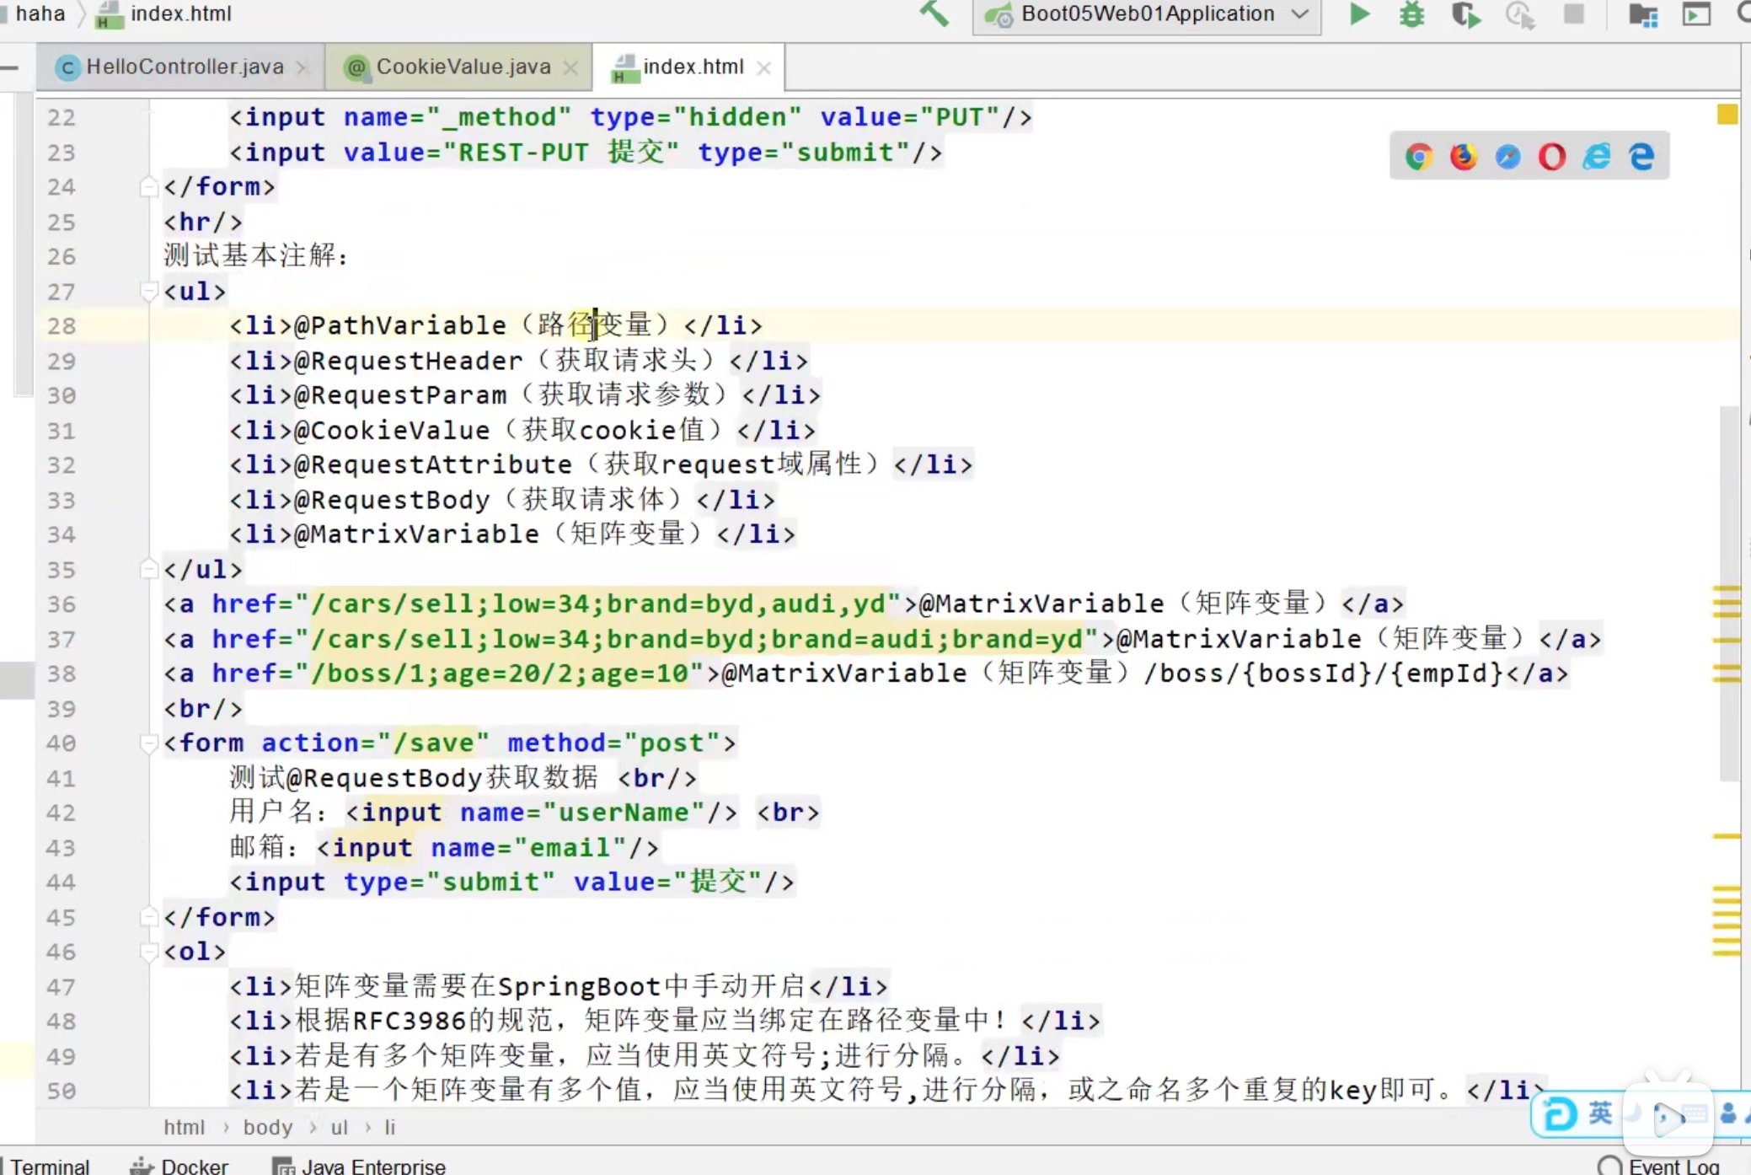
Task: Open page in Edge browser icon
Action: coord(1641,156)
